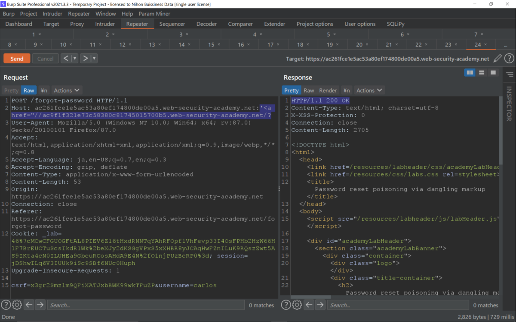Select side-by-side horizontal layout icon

pyautogui.click(x=470, y=73)
